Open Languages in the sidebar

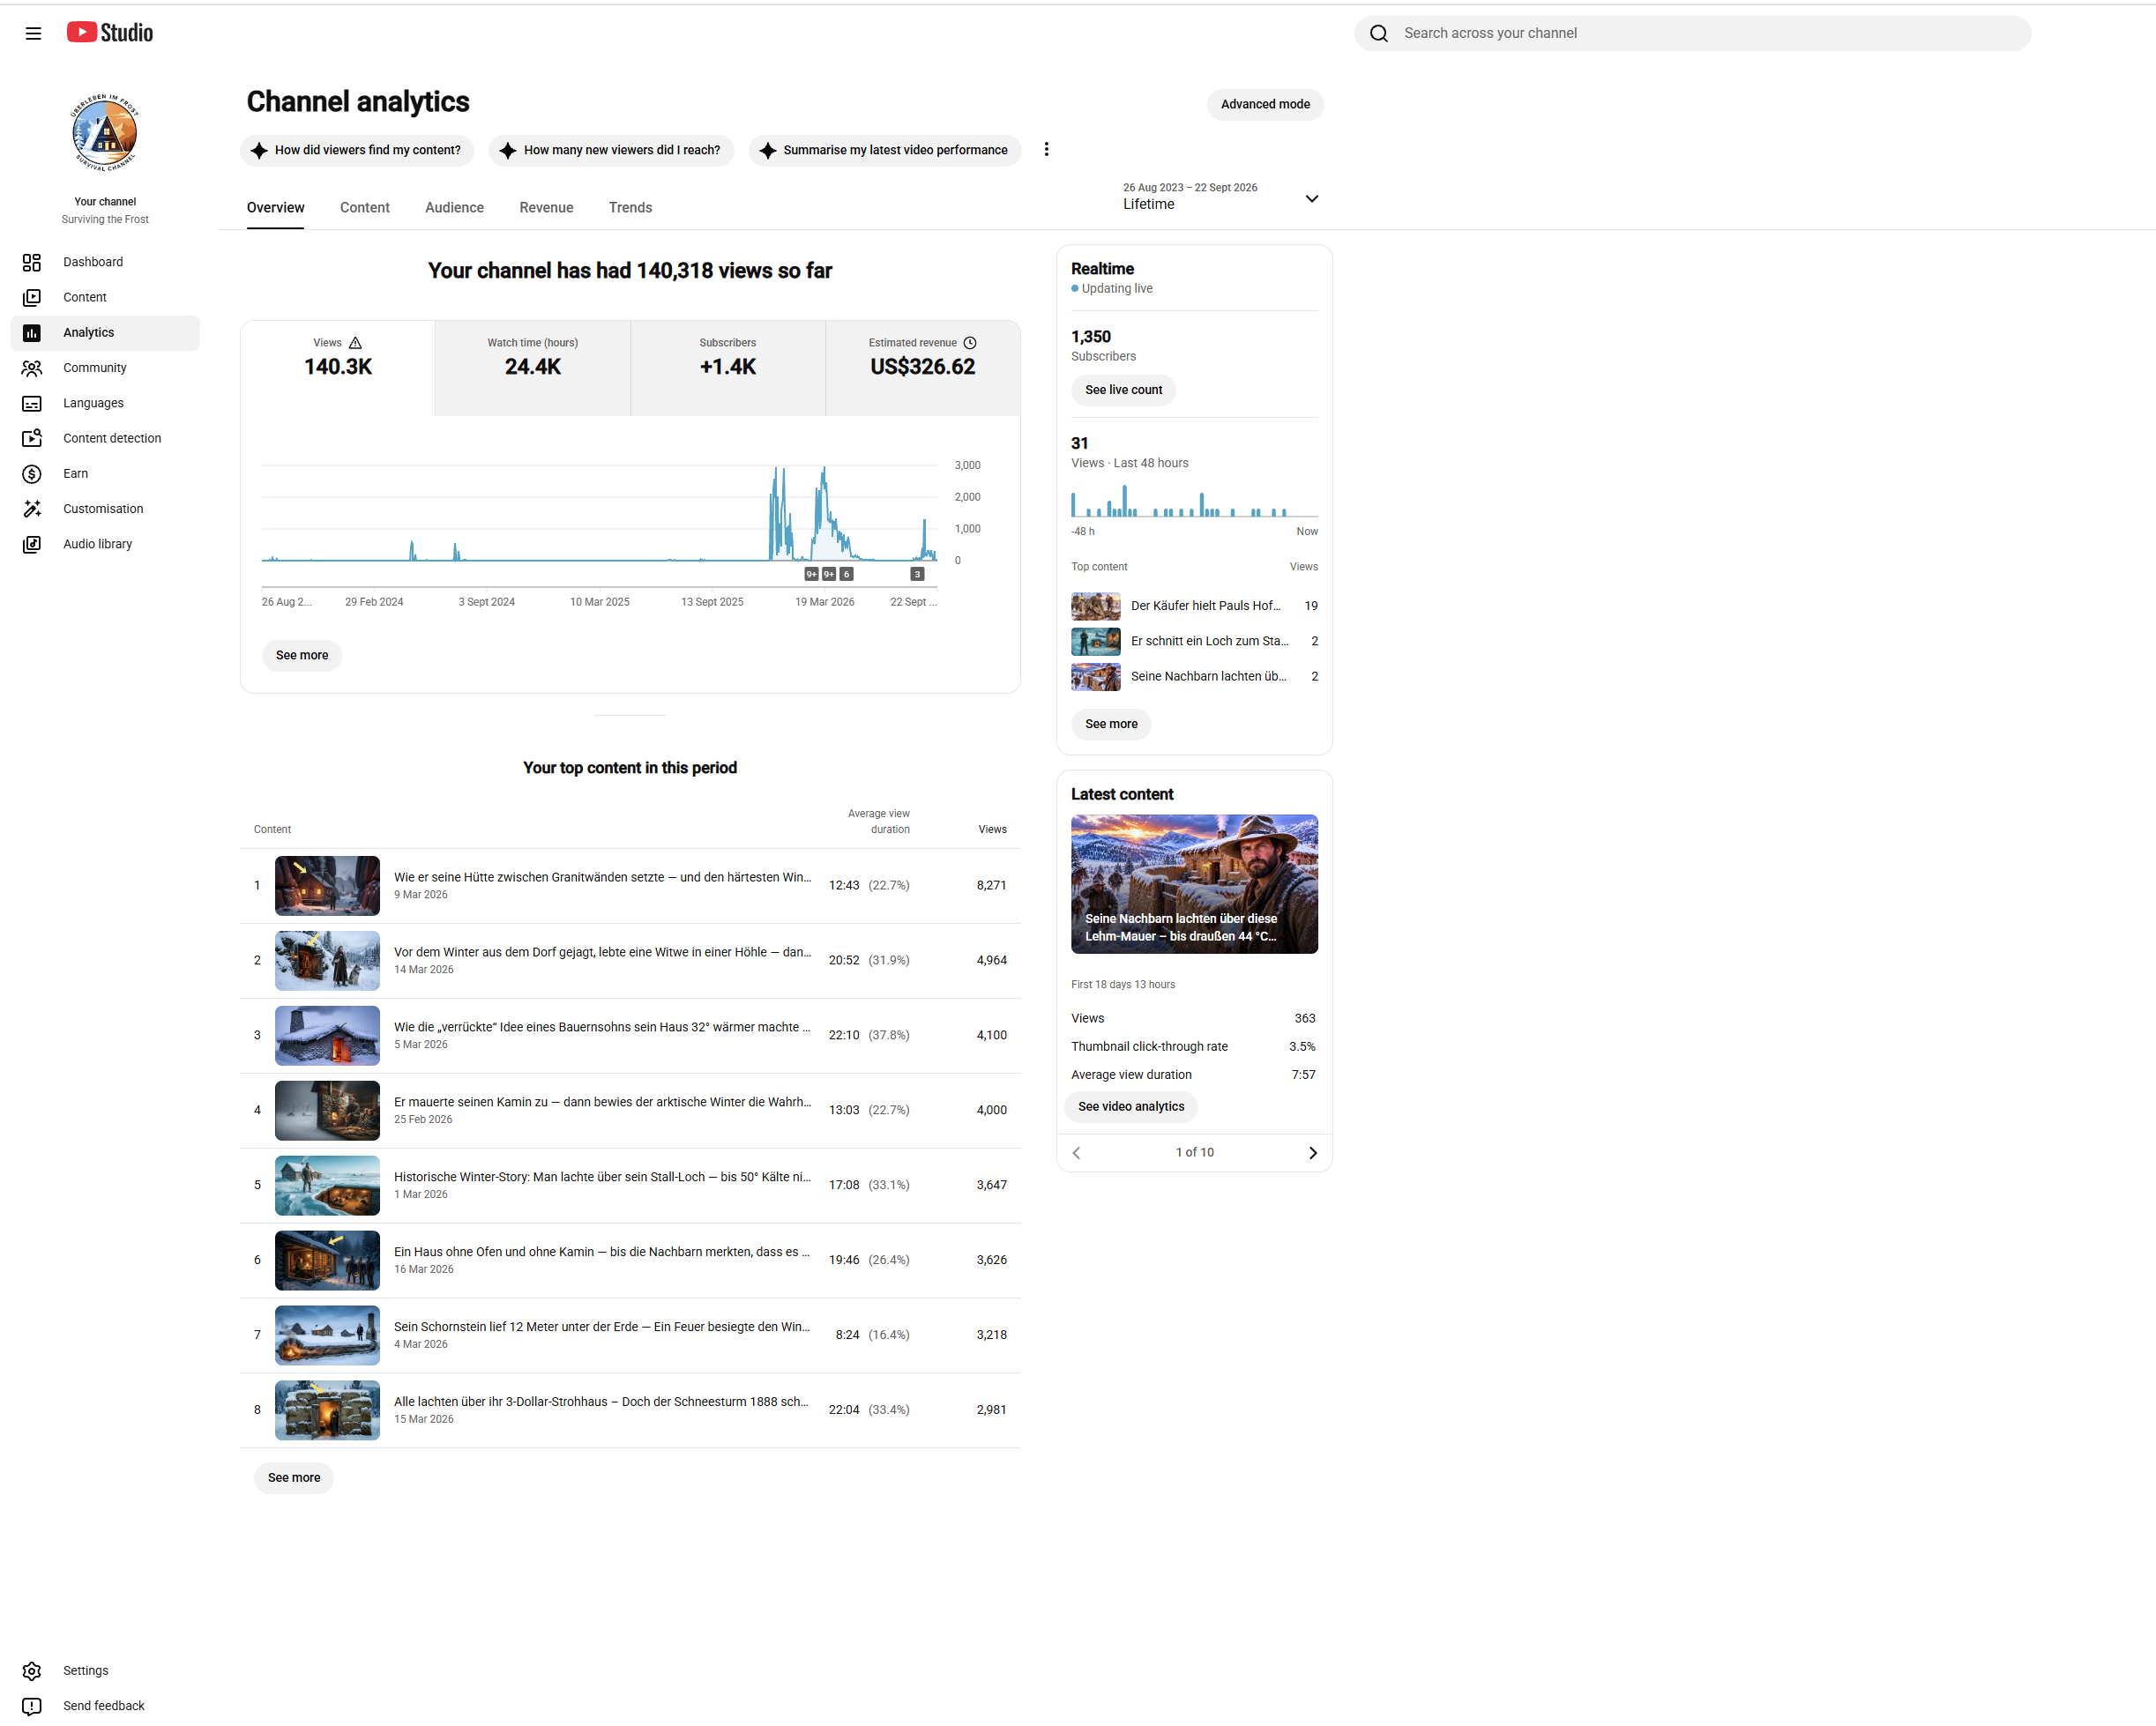[x=105, y=403]
